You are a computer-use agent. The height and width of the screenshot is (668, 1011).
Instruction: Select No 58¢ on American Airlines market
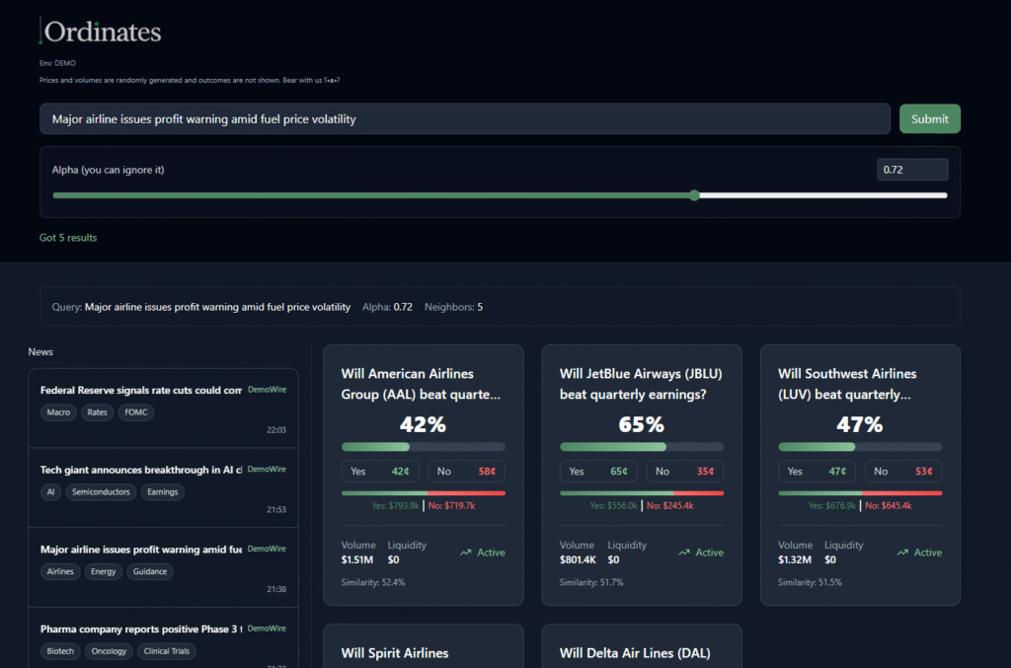(x=466, y=472)
